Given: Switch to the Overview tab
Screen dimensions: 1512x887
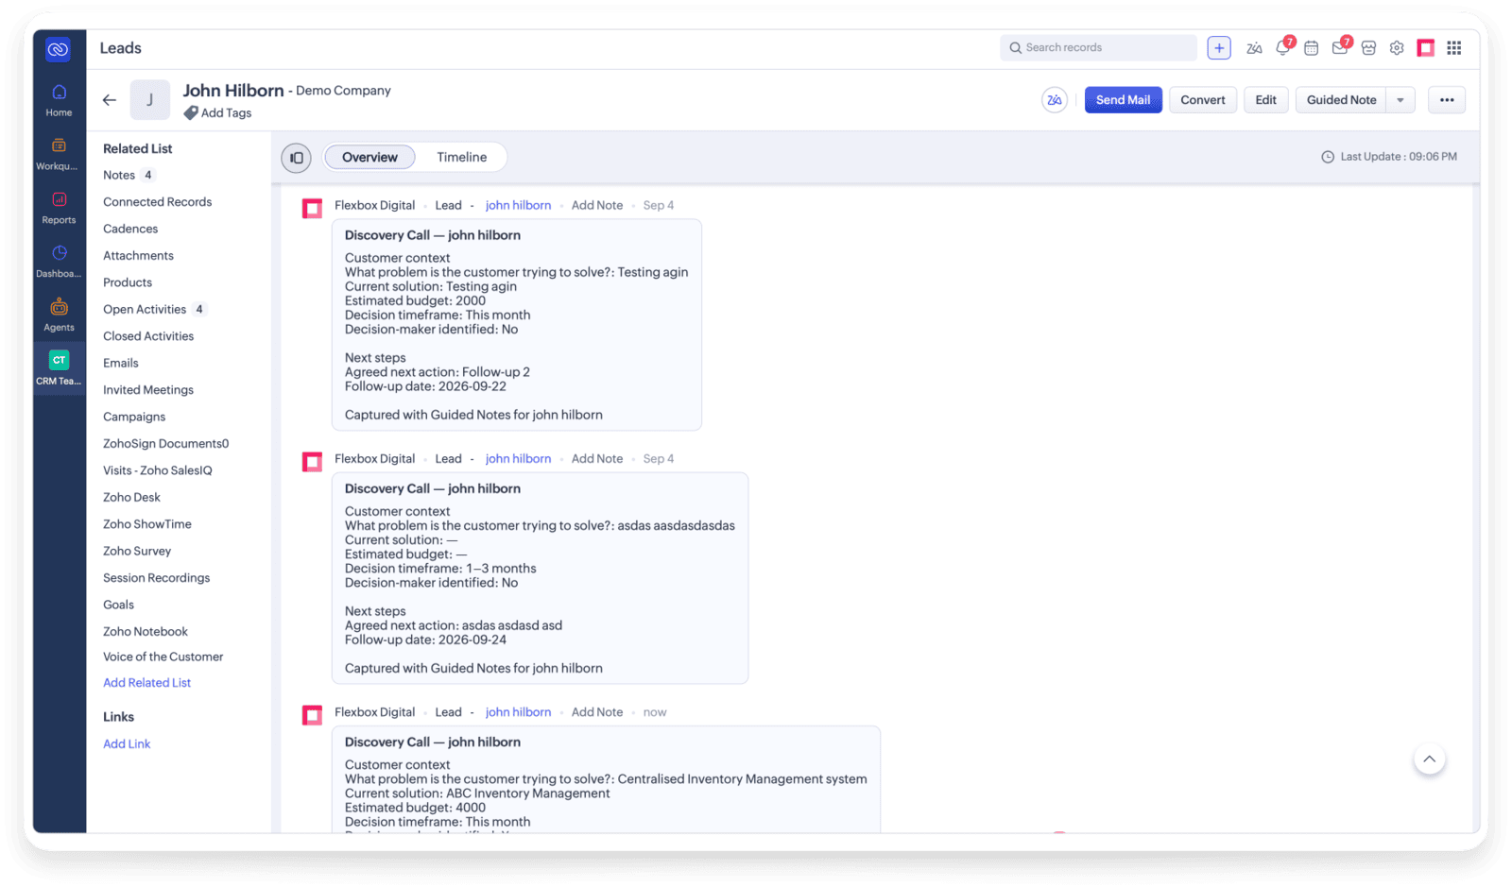Looking at the screenshot, I should [x=369, y=158].
